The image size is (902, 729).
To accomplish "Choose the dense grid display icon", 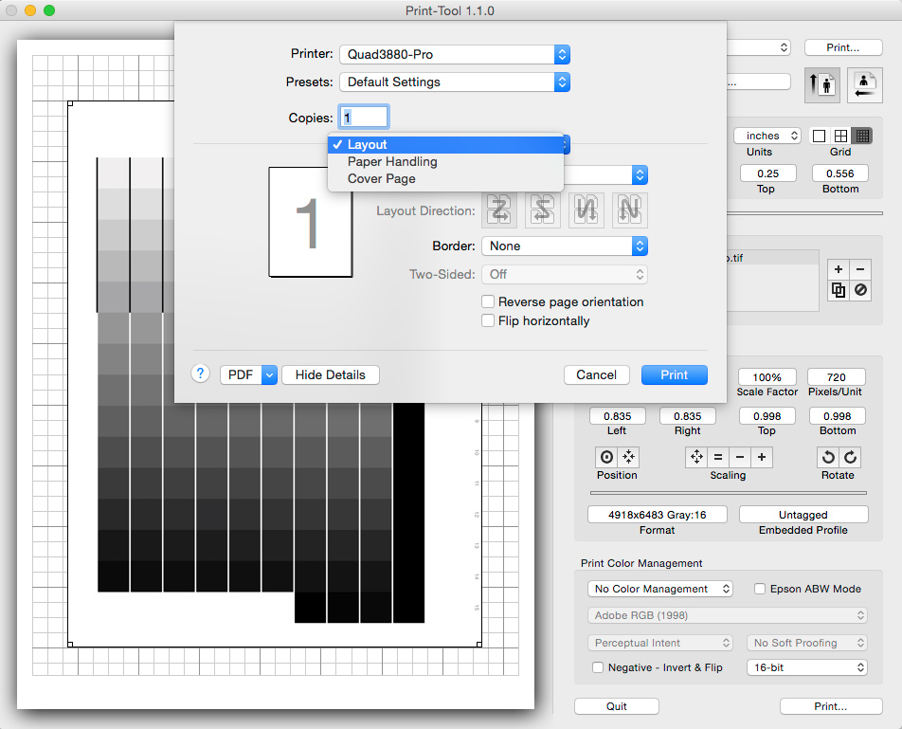I will coord(861,136).
